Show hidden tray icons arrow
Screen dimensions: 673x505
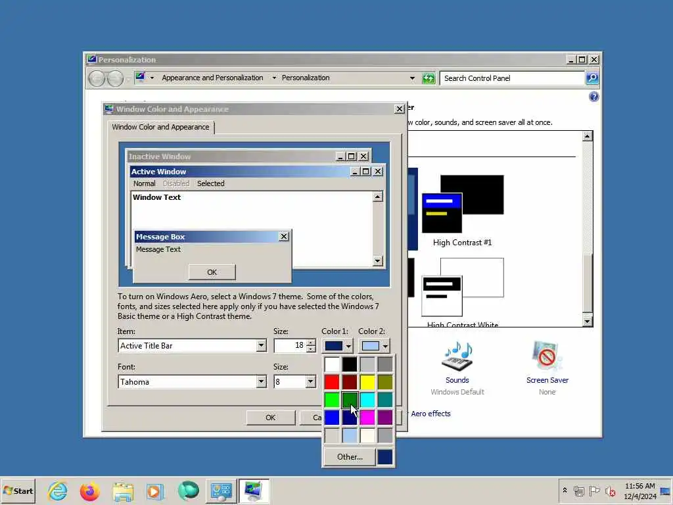[x=565, y=490]
